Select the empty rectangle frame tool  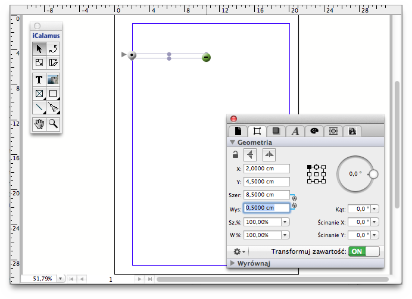53,94
